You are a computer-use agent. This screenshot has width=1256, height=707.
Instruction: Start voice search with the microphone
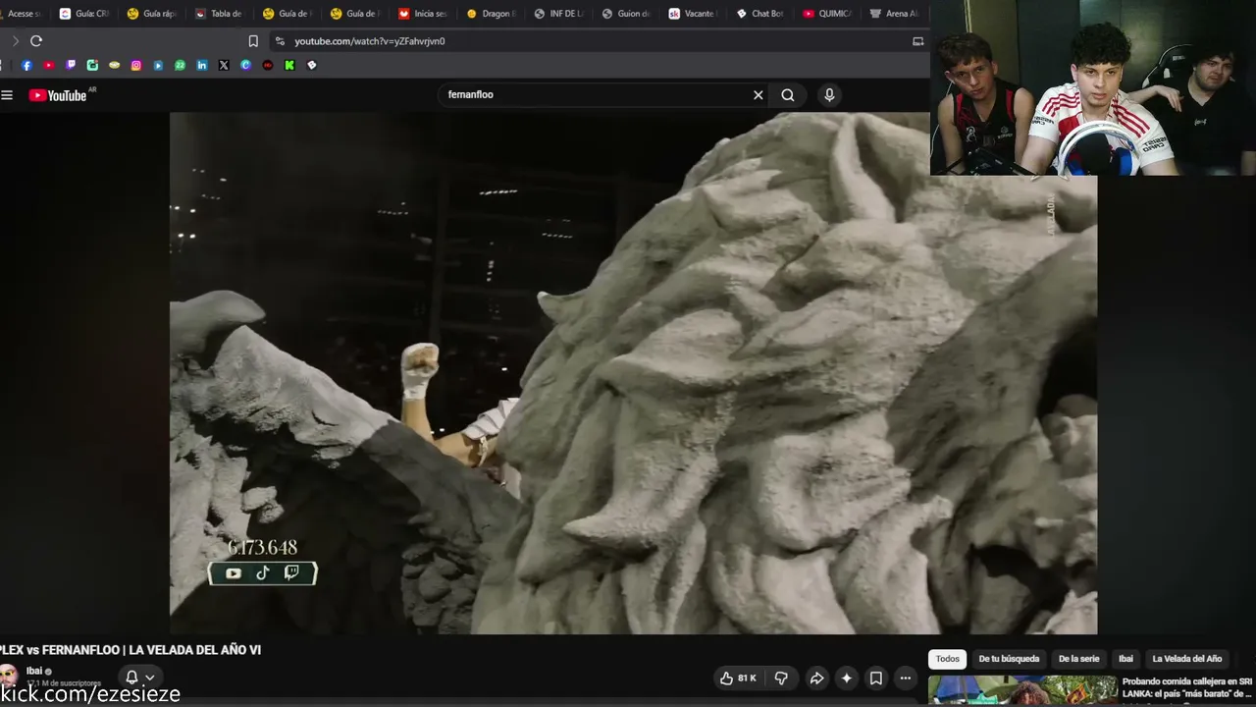click(829, 95)
